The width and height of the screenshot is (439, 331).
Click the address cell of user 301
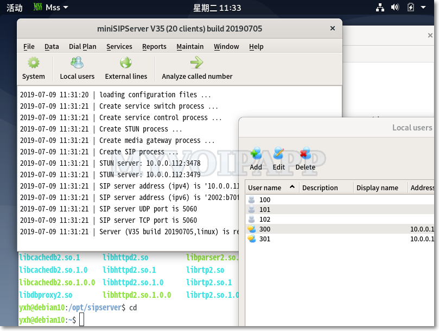tap(422, 239)
